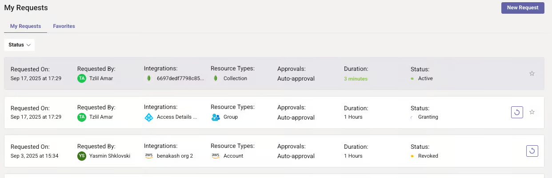Click the Group resource type people icon
This screenshot has height=178, width=552.
(x=216, y=117)
